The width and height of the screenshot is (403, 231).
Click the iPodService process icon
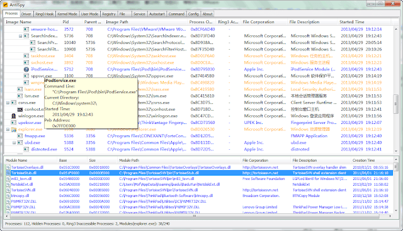[26, 69]
